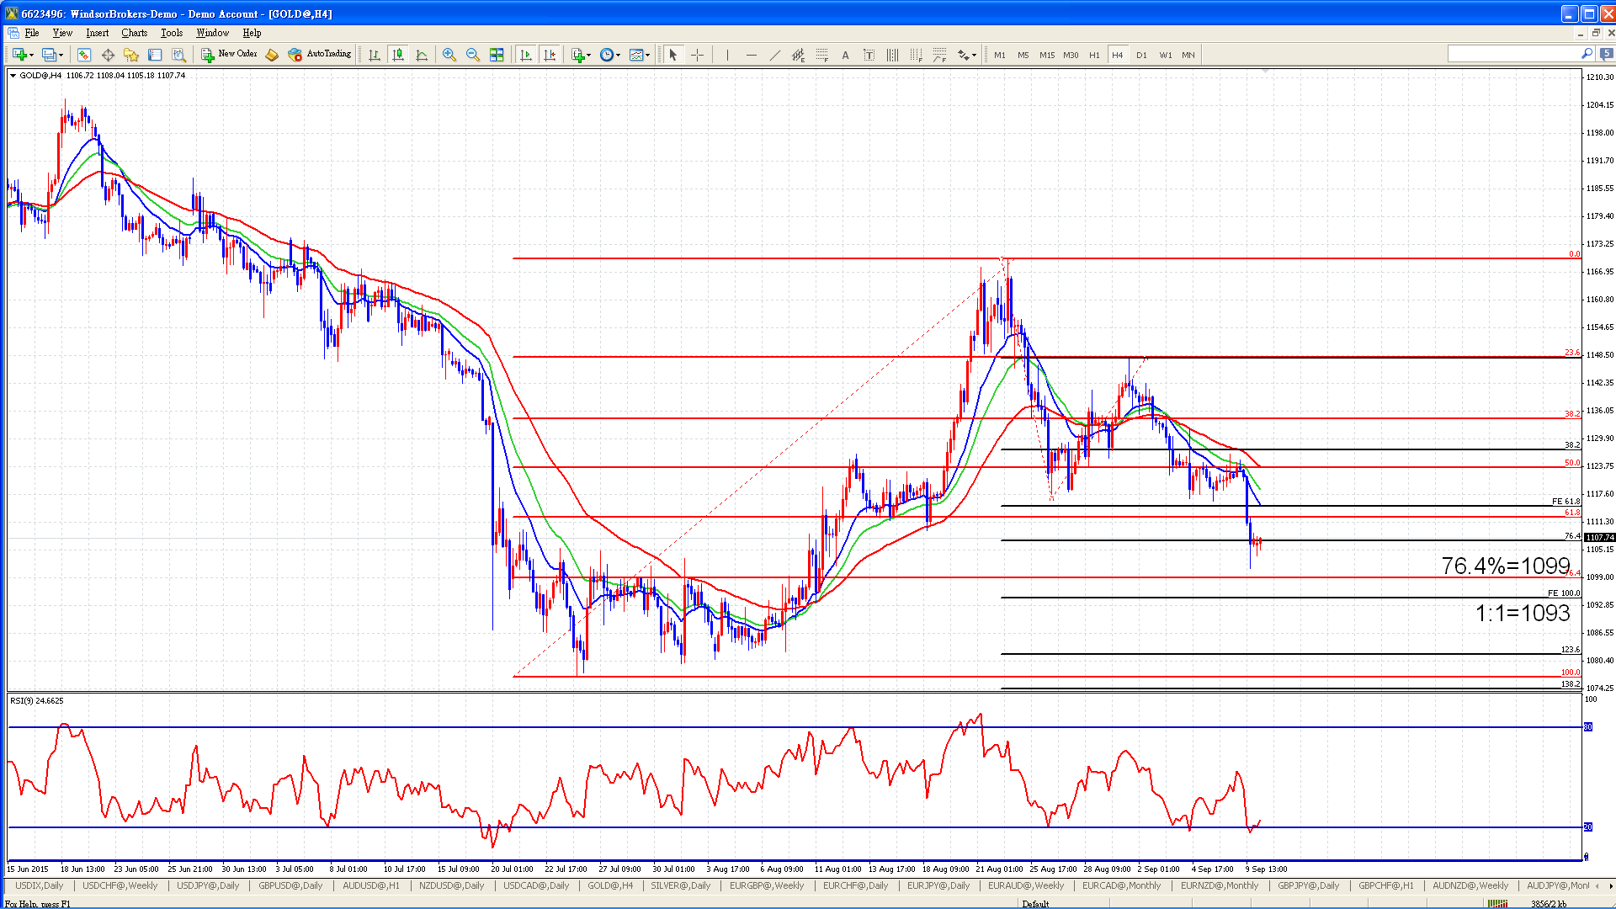Open the Charts menu

(x=134, y=33)
